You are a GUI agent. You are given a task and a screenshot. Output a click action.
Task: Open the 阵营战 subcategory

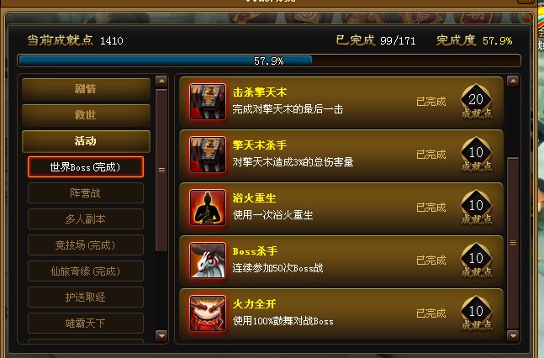tap(86, 193)
